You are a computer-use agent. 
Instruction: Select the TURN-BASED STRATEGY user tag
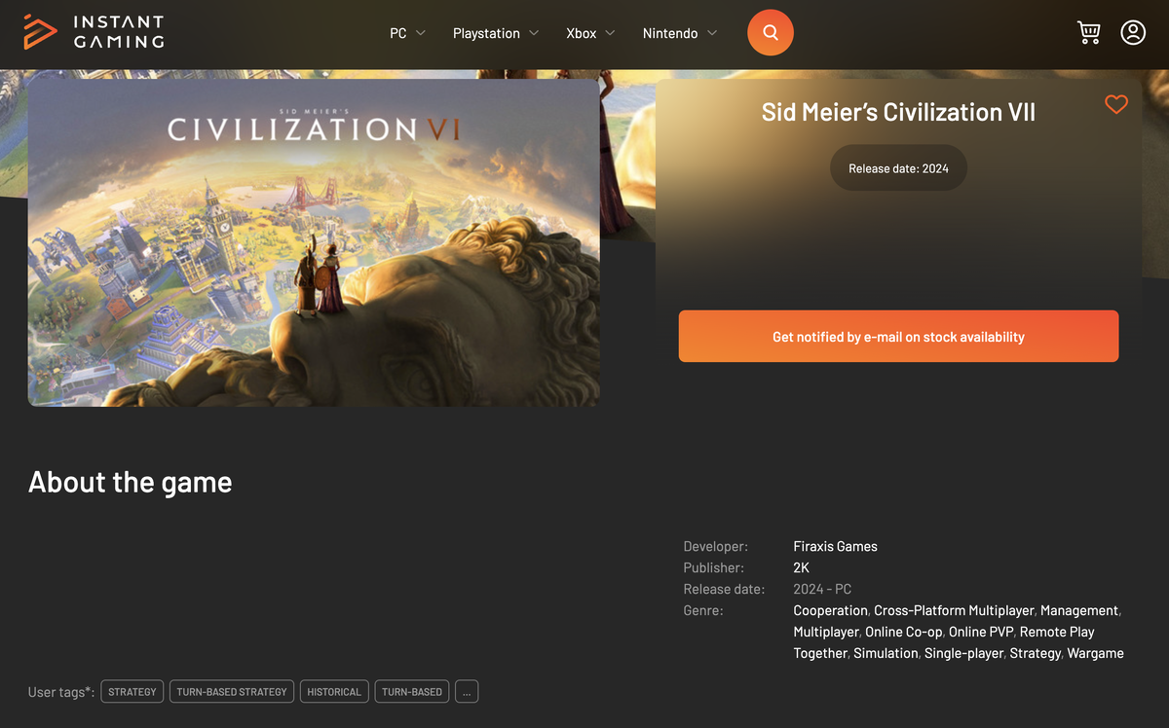[232, 692]
